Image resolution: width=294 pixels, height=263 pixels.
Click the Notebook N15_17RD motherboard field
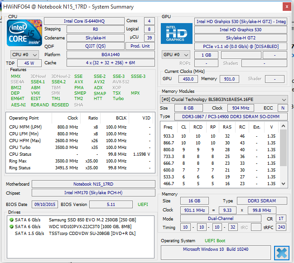93,184
